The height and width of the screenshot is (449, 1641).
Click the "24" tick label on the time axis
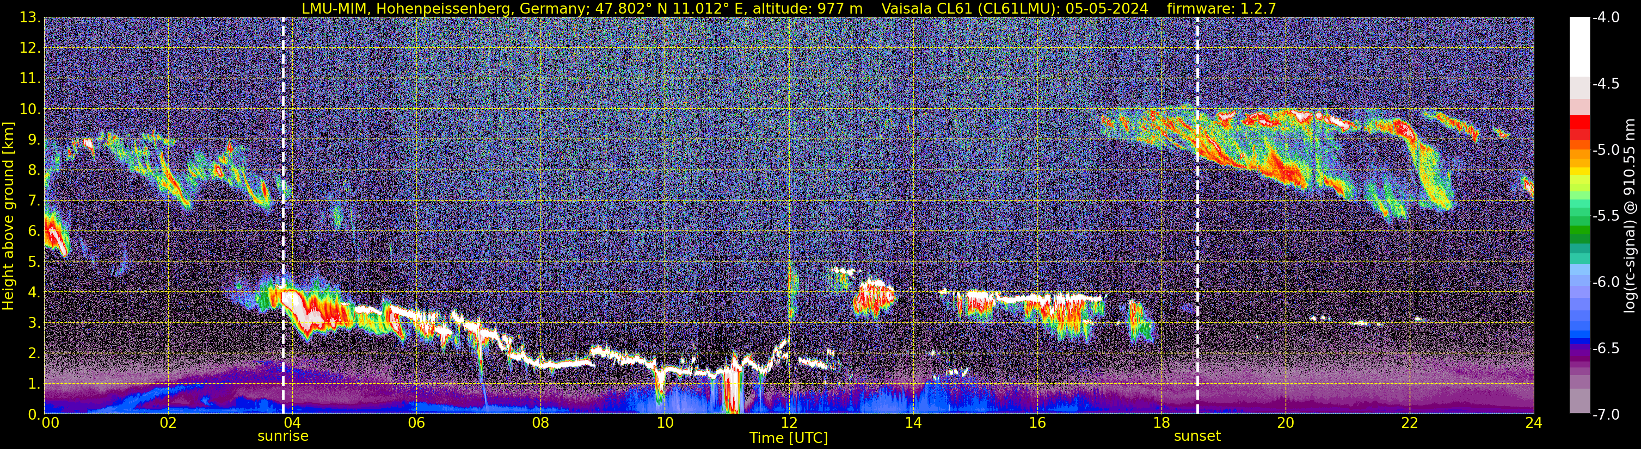click(x=1533, y=423)
